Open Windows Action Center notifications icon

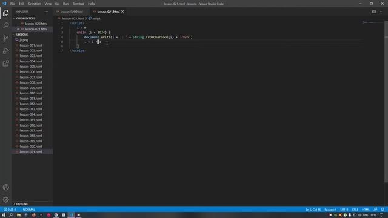[381, 215]
